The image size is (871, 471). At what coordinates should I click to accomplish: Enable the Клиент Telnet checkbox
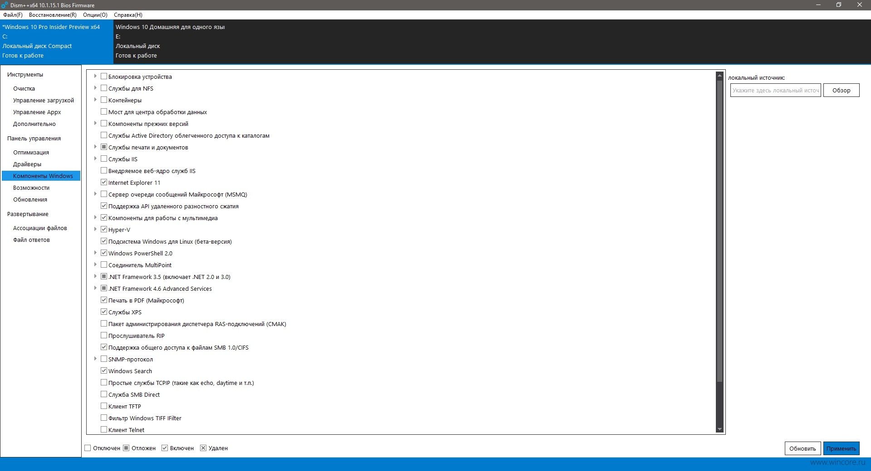pos(104,429)
